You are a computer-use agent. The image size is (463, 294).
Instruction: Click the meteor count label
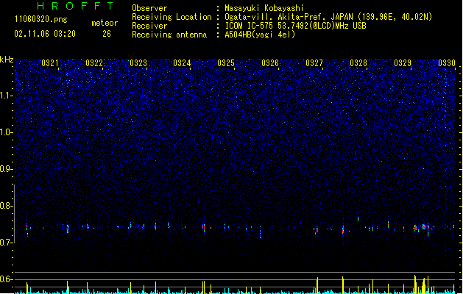point(105,23)
